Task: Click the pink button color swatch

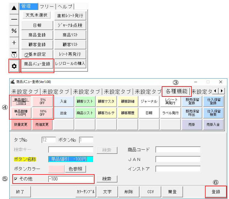Action: point(56,168)
